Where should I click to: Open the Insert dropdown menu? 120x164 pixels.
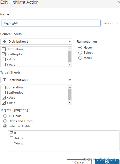pos(111,23)
